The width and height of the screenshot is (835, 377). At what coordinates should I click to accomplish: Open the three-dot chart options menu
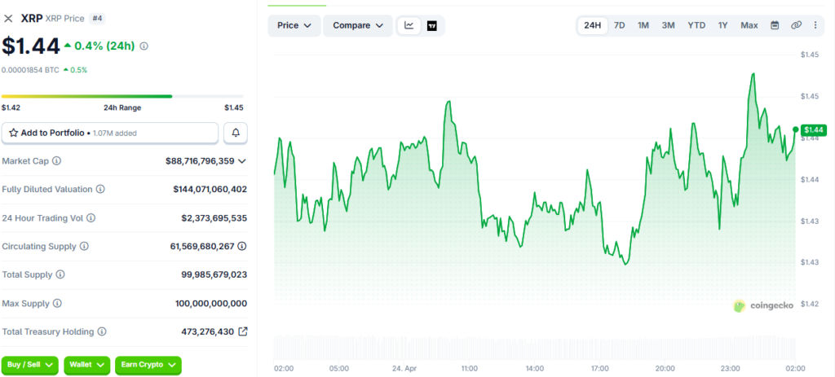(x=815, y=25)
